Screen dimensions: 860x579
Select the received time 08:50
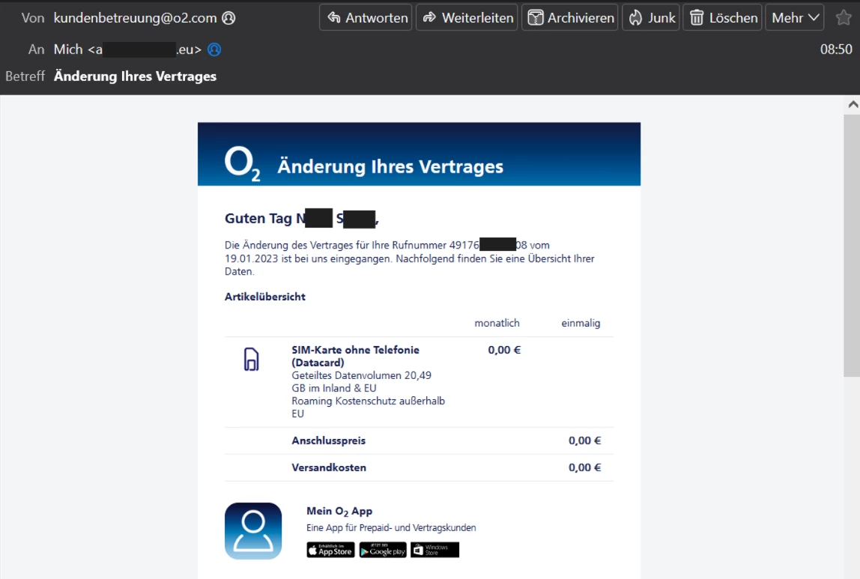[x=837, y=49]
